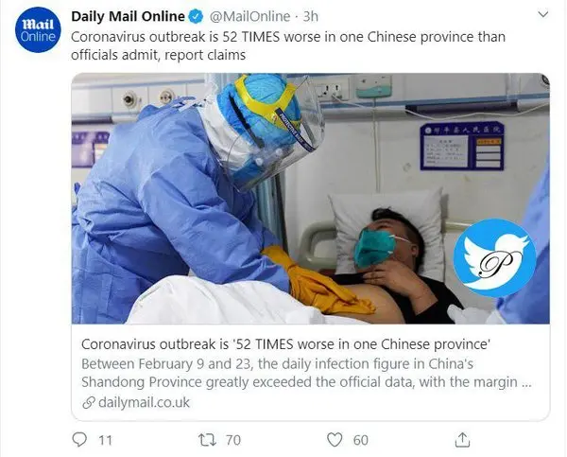Click the link card headline about 52 TIMES
Screen dimensions: 567x457
point(285,344)
